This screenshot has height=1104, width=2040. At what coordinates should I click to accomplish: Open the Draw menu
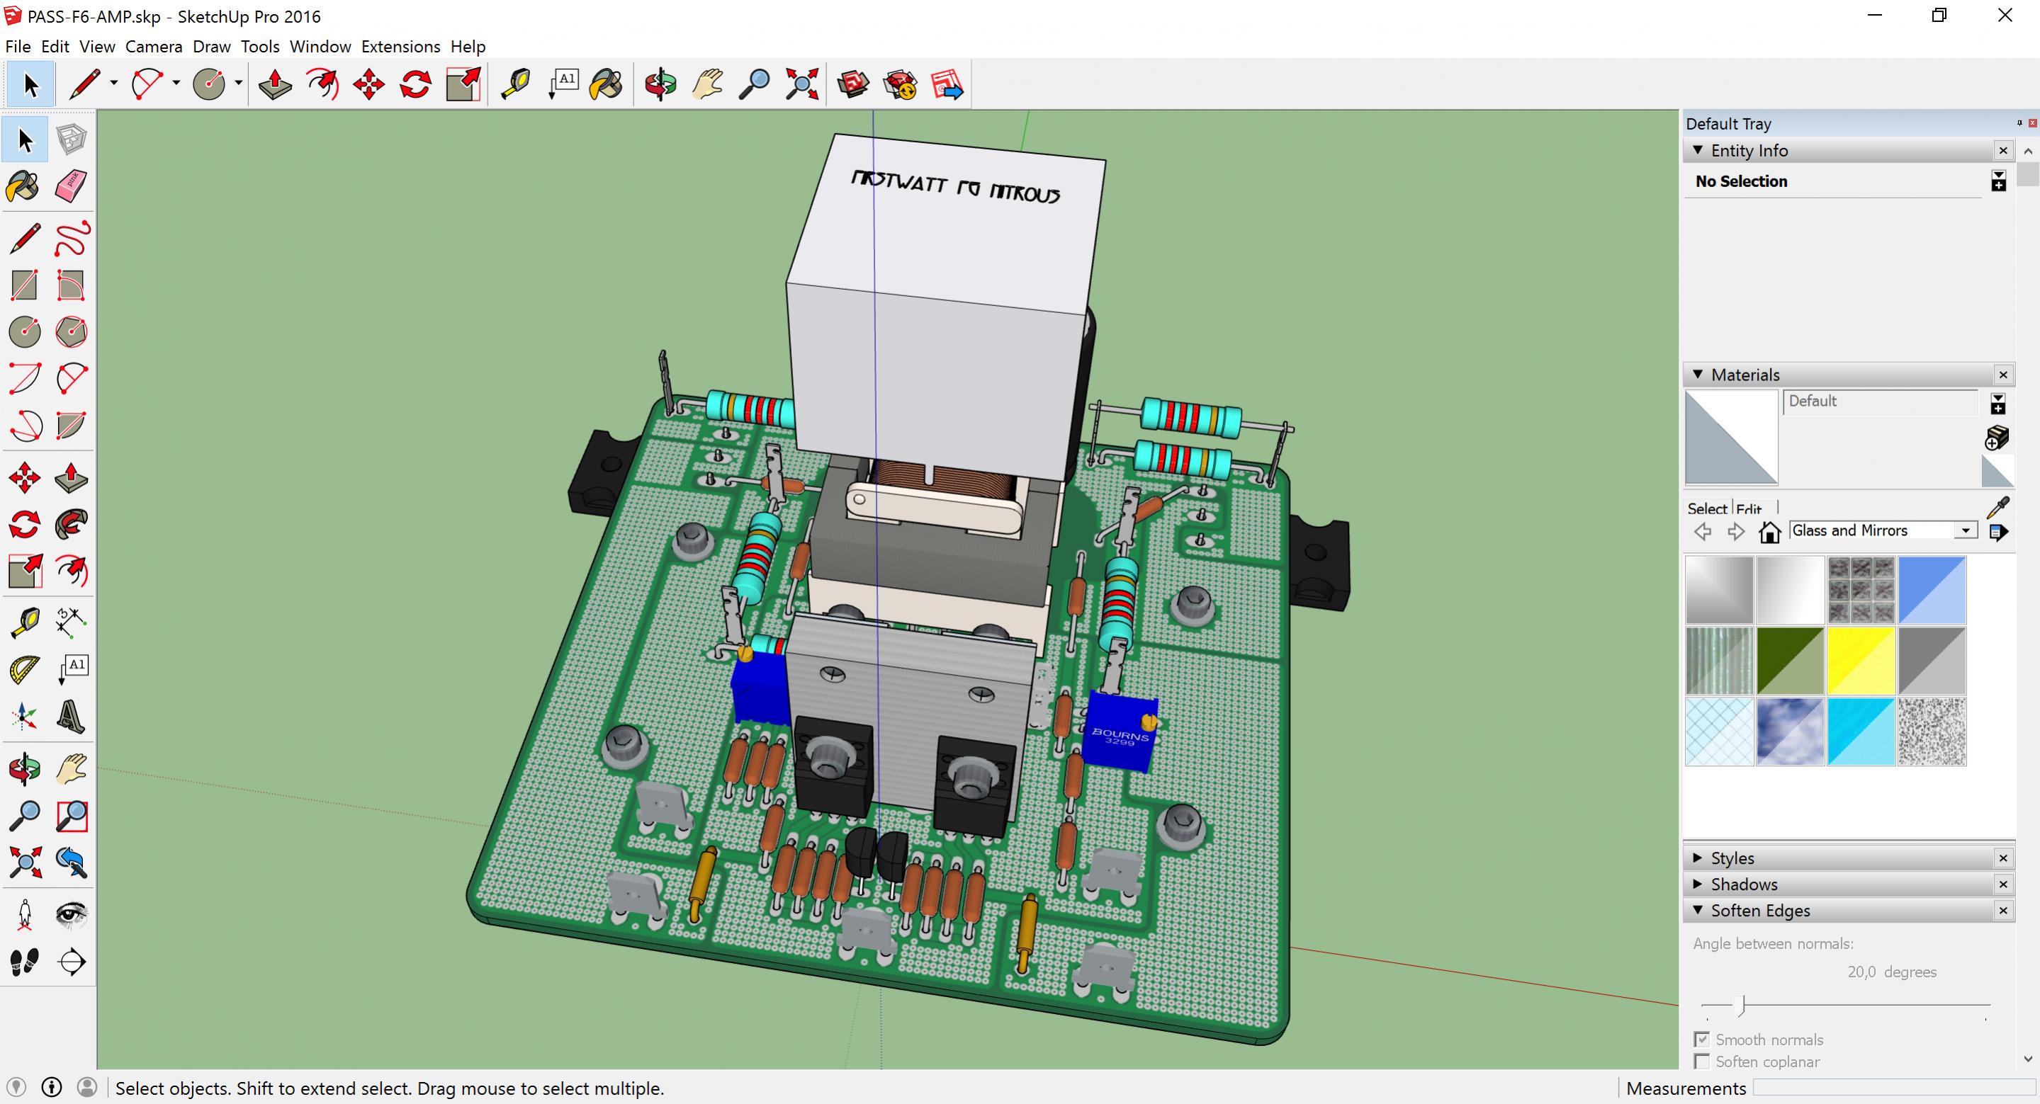(x=211, y=46)
